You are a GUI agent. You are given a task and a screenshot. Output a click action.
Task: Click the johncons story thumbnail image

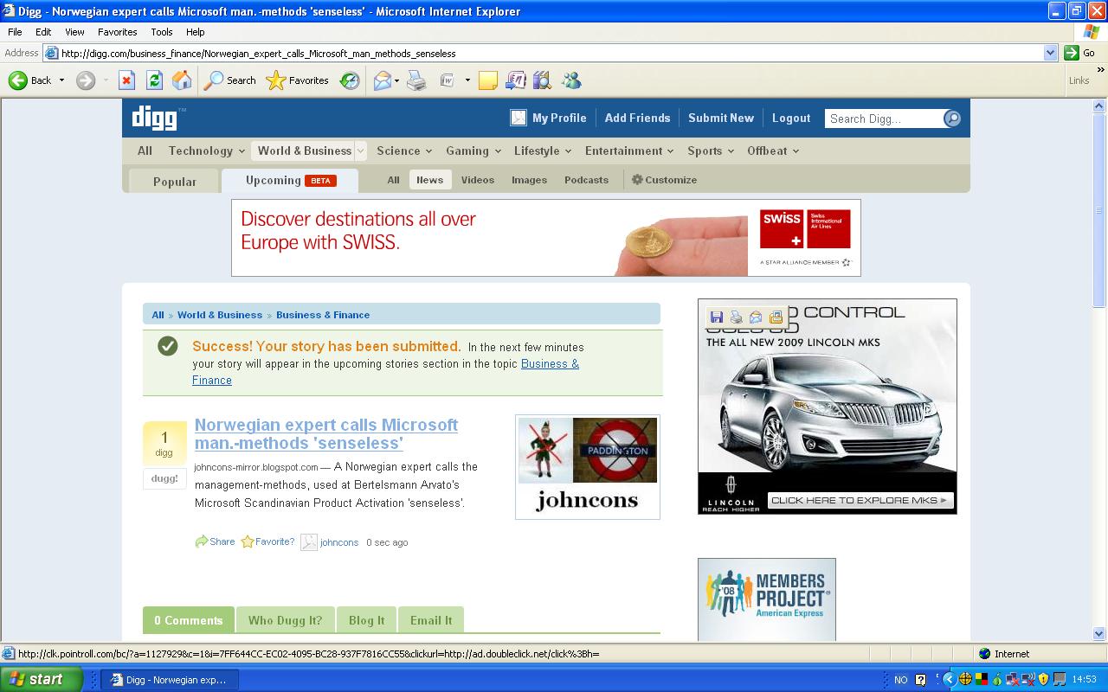click(588, 467)
